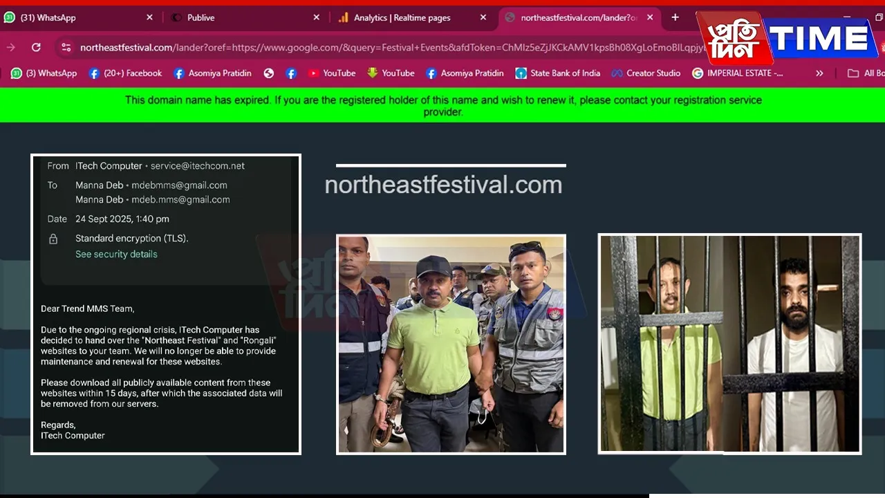885x498 pixels.
Task: Expand hidden bookmarks with double chevron
Action: click(819, 73)
